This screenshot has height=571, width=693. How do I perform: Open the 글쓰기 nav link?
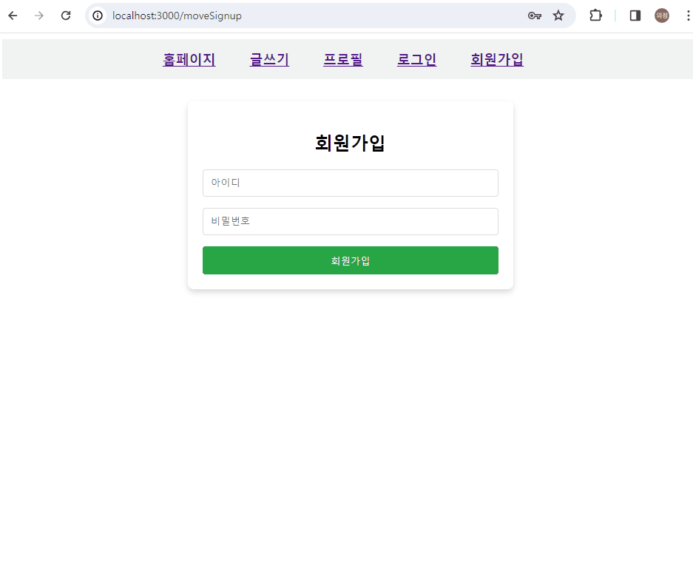coord(270,59)
